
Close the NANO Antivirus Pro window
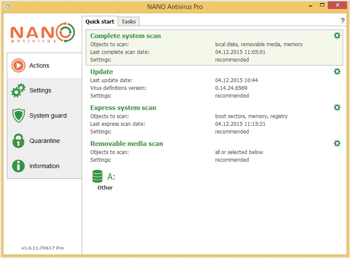(337, 5)
